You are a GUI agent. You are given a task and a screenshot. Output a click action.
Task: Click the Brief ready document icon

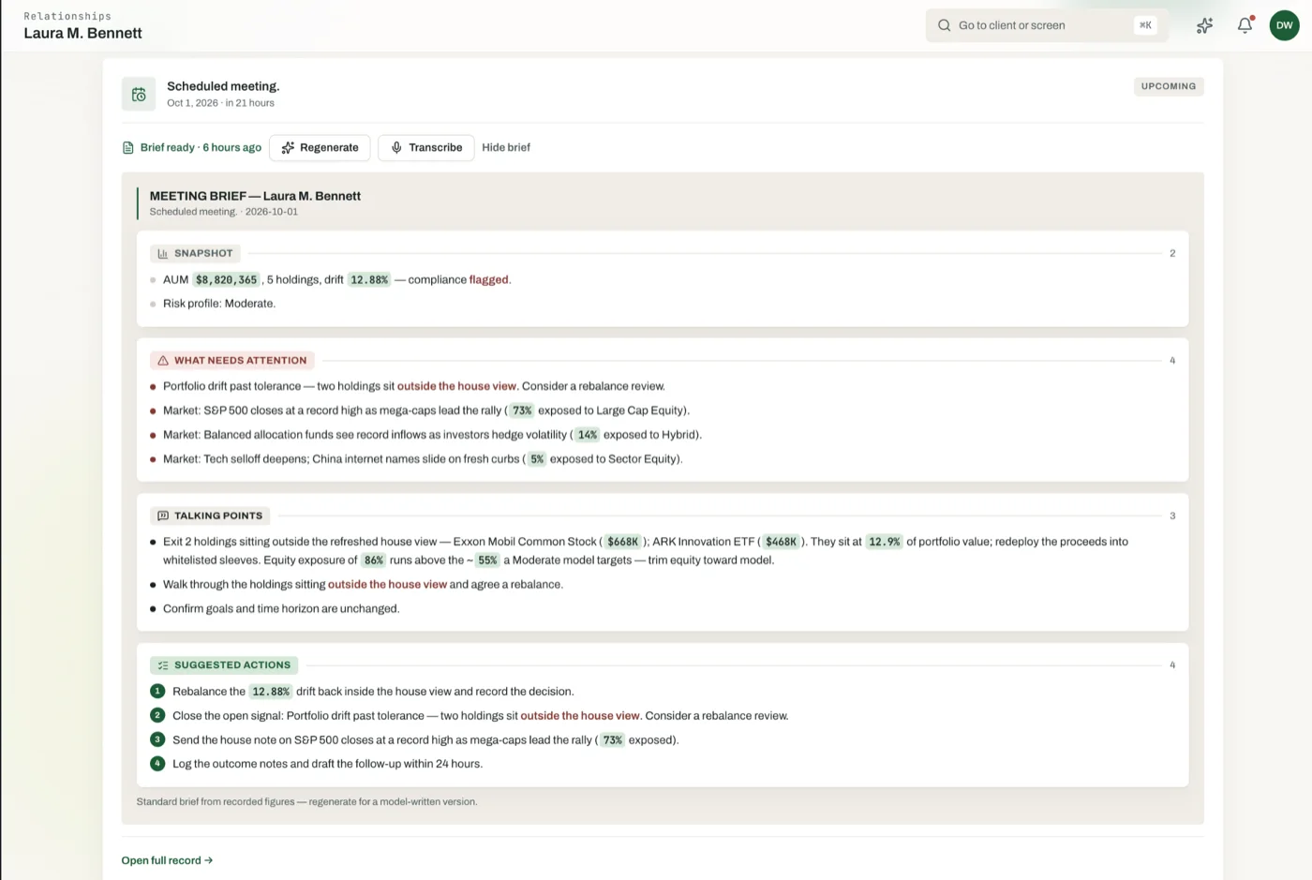(128, 148)
